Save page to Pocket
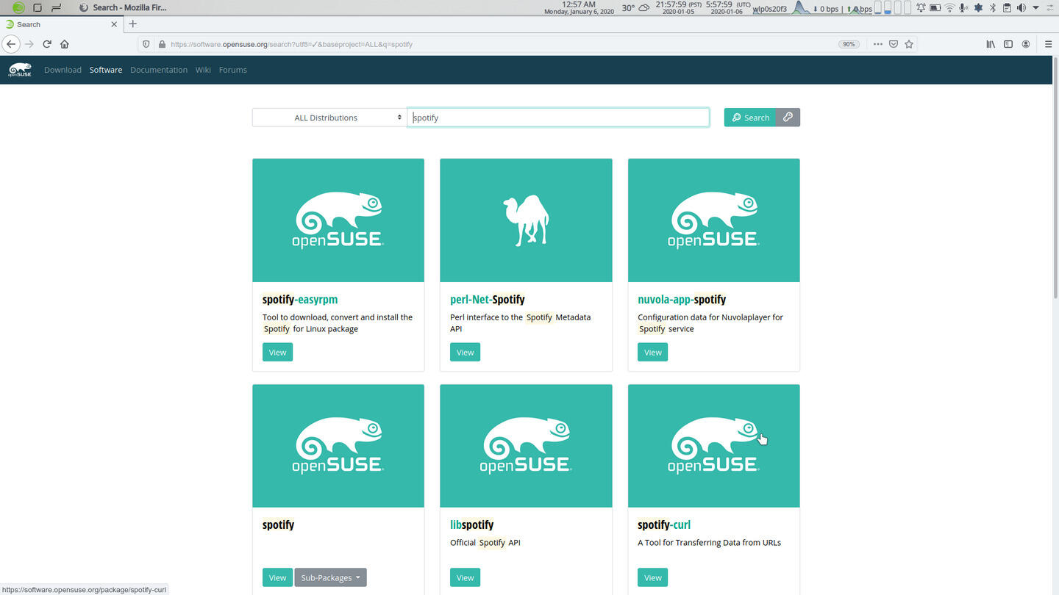The height and width of the screenshot is (595, 1059). [x=894, y=44]
